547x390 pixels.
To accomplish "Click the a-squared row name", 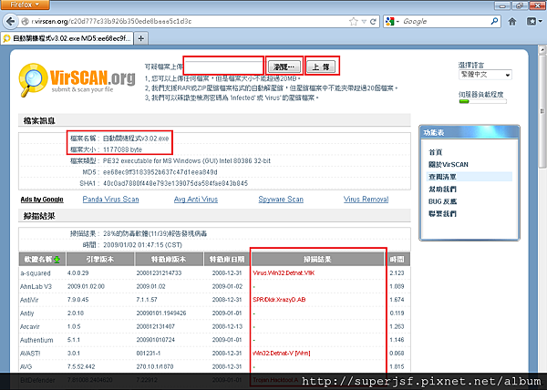I will pos(36,273).
